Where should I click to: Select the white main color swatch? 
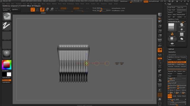click(x=9, y=74)
